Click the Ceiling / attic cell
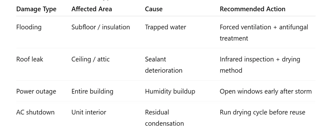The height and width of the screenshot is (136, 323). pyautogui.click(x=90, y=59)
